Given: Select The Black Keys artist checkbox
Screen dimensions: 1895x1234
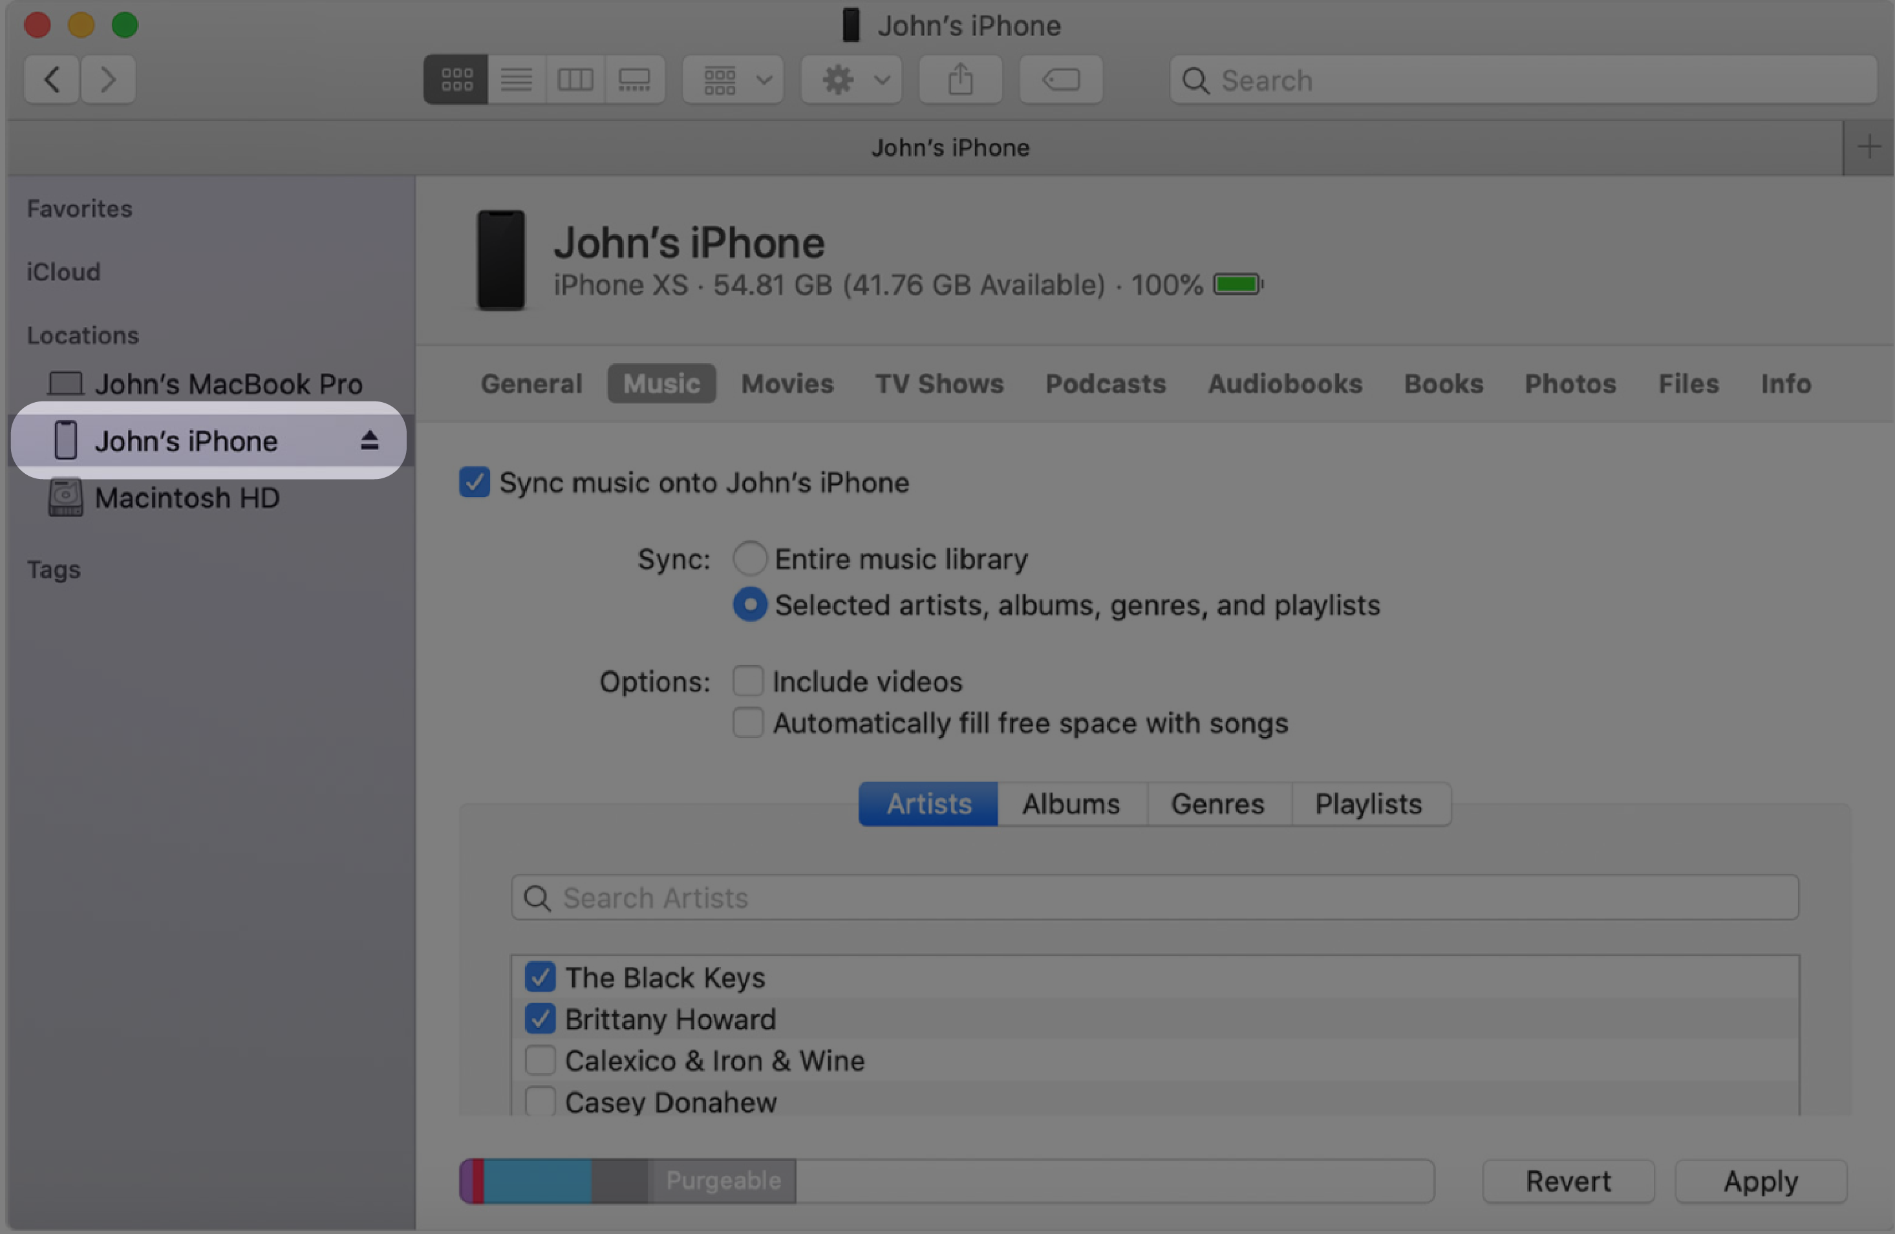Looking at the screenshot, I should (539, 979).
